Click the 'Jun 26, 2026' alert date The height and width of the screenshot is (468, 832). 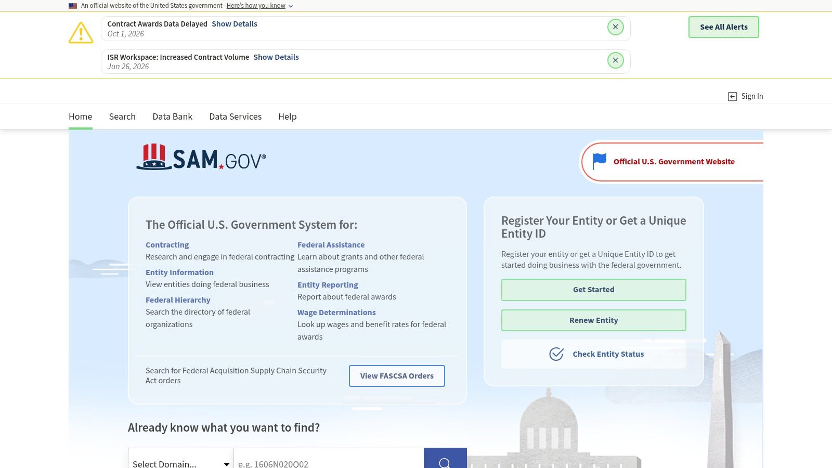coord(128,67)
